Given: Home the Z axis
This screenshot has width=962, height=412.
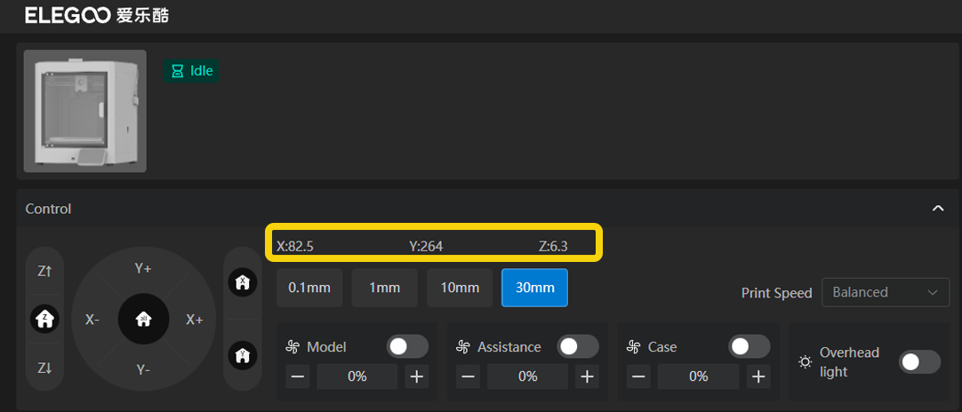Looking at the screenshot, I should coord(45,318).
